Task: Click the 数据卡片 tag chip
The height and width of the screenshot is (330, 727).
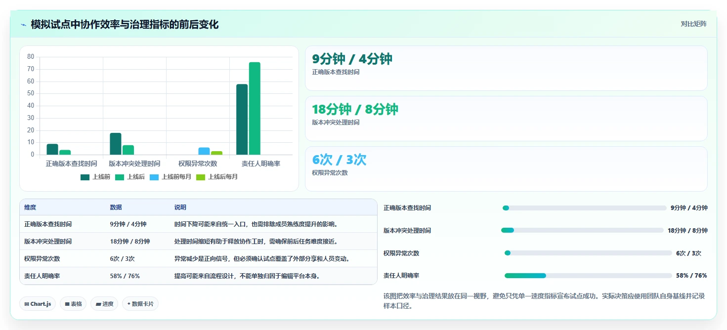Action: tap(140, 304)
